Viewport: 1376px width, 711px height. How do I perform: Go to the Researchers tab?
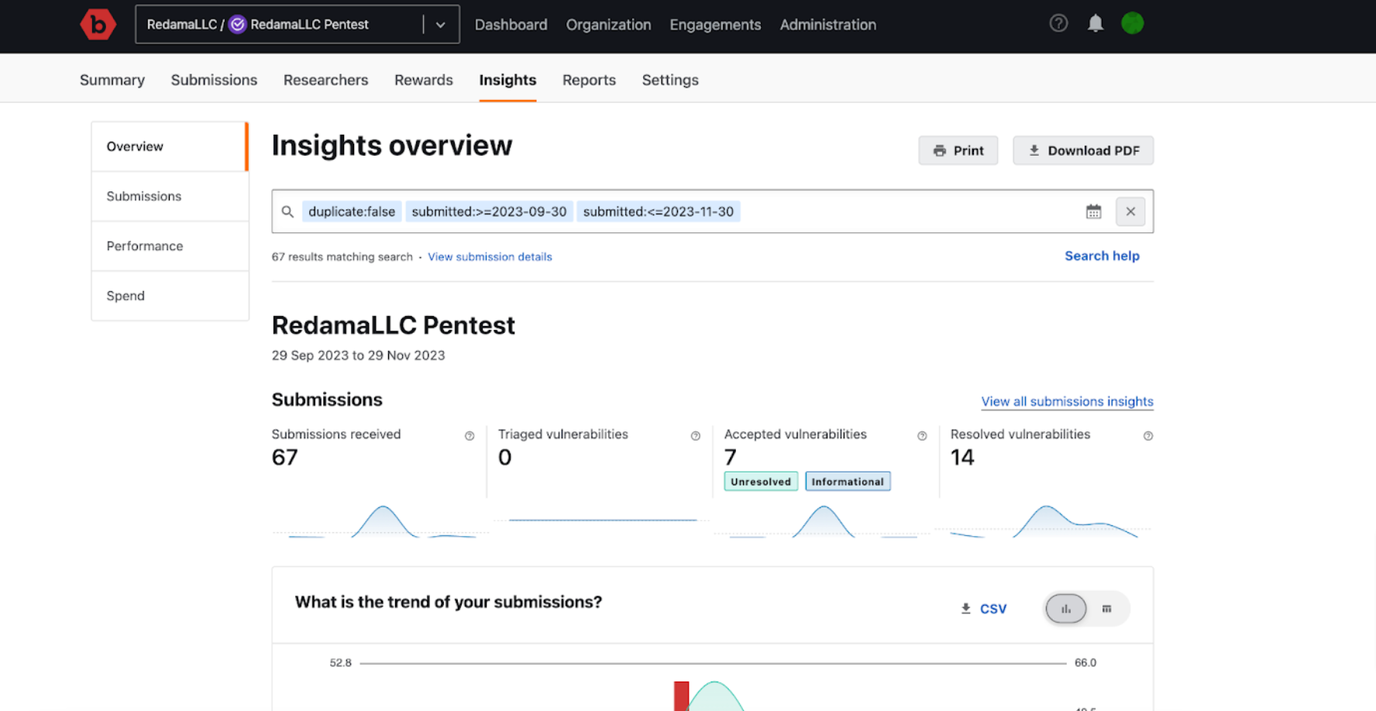click(326, 80)
